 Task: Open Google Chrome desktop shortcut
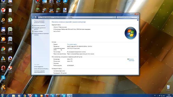point(3,50)
